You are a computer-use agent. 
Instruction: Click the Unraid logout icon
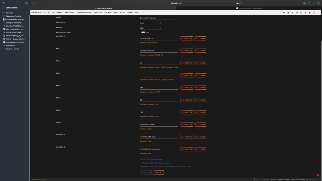288,13
